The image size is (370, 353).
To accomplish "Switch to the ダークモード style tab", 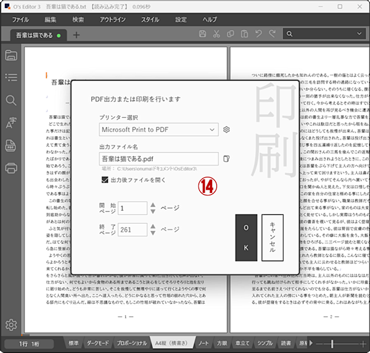I will [97, 343].
